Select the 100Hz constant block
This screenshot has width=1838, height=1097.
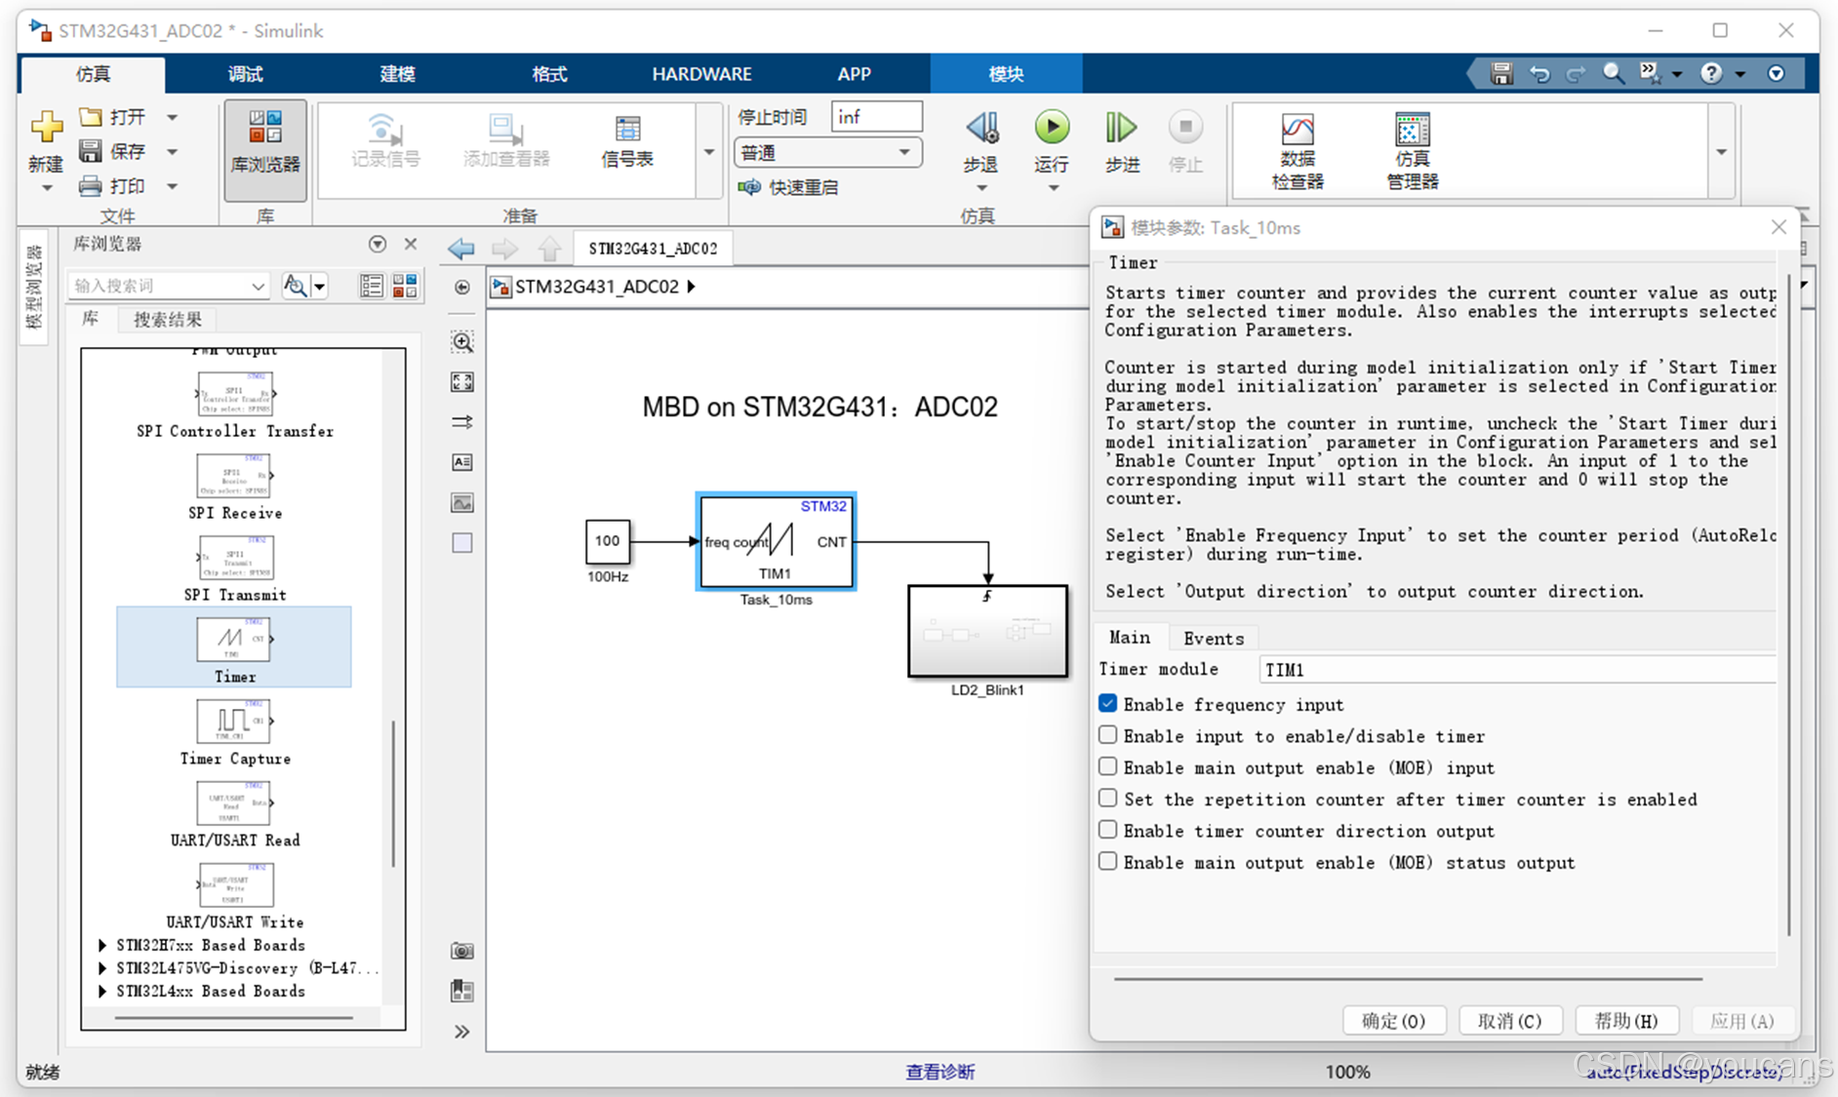click(608, 541)
